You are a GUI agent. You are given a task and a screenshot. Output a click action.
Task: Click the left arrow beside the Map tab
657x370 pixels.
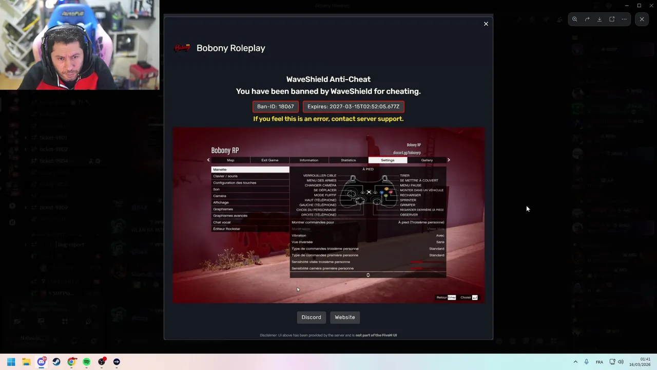[208, 160]
